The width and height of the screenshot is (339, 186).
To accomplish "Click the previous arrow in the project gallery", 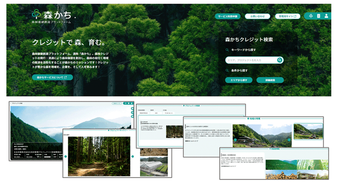I will click(x=65, y=156).
